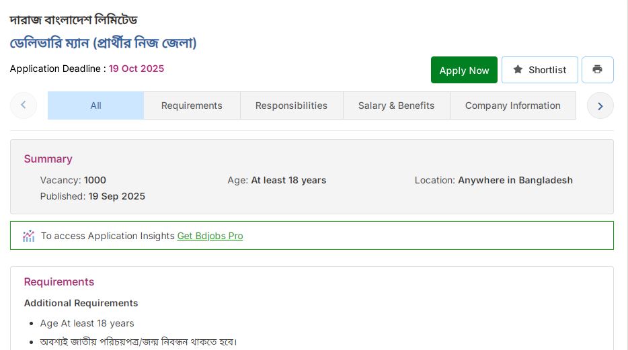Click the Summary heading
Image resolution: width=628 pixels, height=350 pixels.
pyautogui.click(x=48, y=159)
